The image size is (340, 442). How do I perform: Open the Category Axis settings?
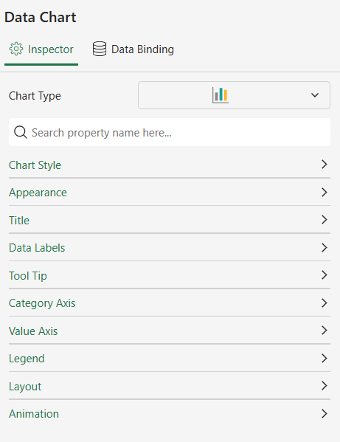point(170,303)
